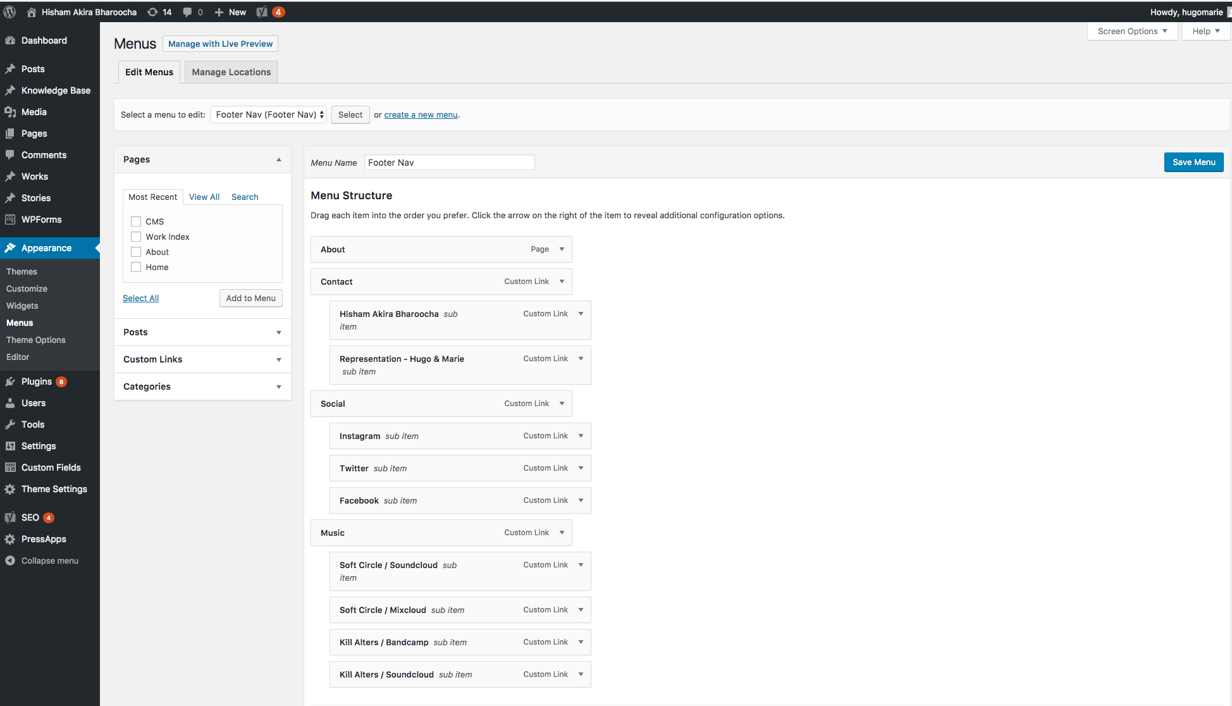The width and height of the screenshot is (1232, 706).
Task: Expand the Music menu item options
Action: pyautogui.click(x=562, y=533)
